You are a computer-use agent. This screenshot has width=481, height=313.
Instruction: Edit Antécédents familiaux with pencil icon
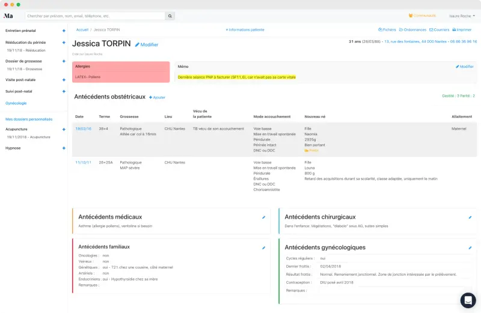[263, 248]
